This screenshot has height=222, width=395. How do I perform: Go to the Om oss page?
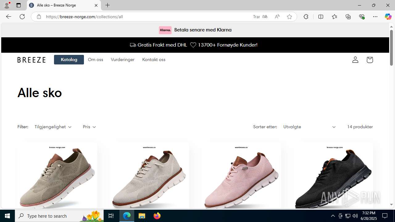click(95, 60)
